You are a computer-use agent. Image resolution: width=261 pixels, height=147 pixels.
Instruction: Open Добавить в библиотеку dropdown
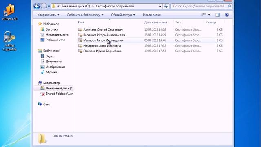[x=85, y=15]
